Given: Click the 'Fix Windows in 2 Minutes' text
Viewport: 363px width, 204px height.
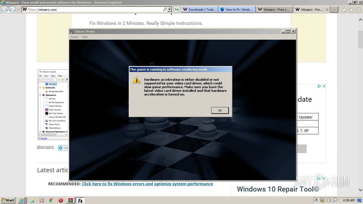Looking at the screenshot, I should (x=146, y=23).
